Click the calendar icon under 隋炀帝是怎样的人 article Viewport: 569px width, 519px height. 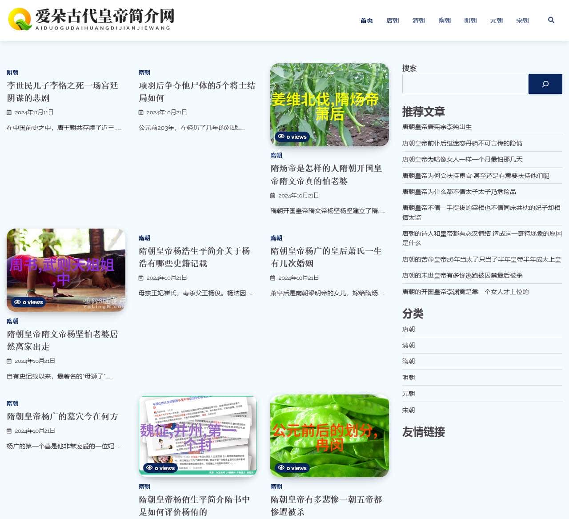(x=273, y=195)
